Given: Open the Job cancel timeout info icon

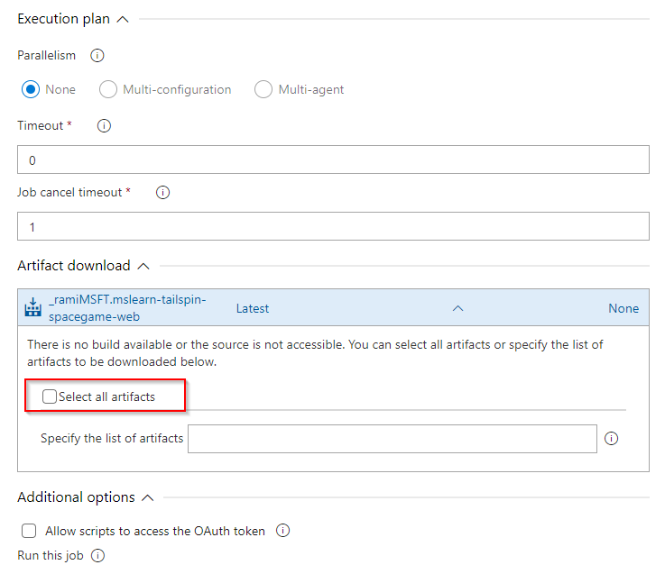Looking at the screenshot, I should (x=162, y=192).
